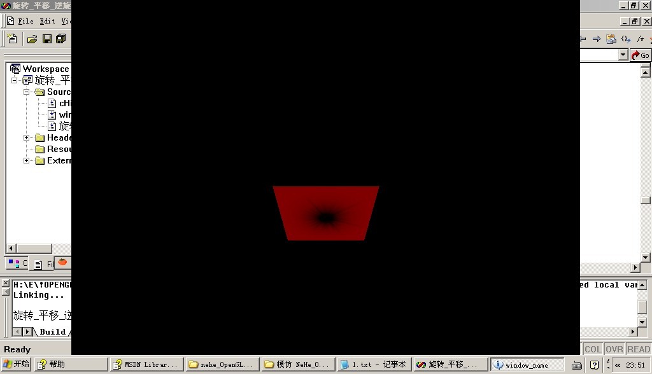Select the Resource Files folder

53,149
